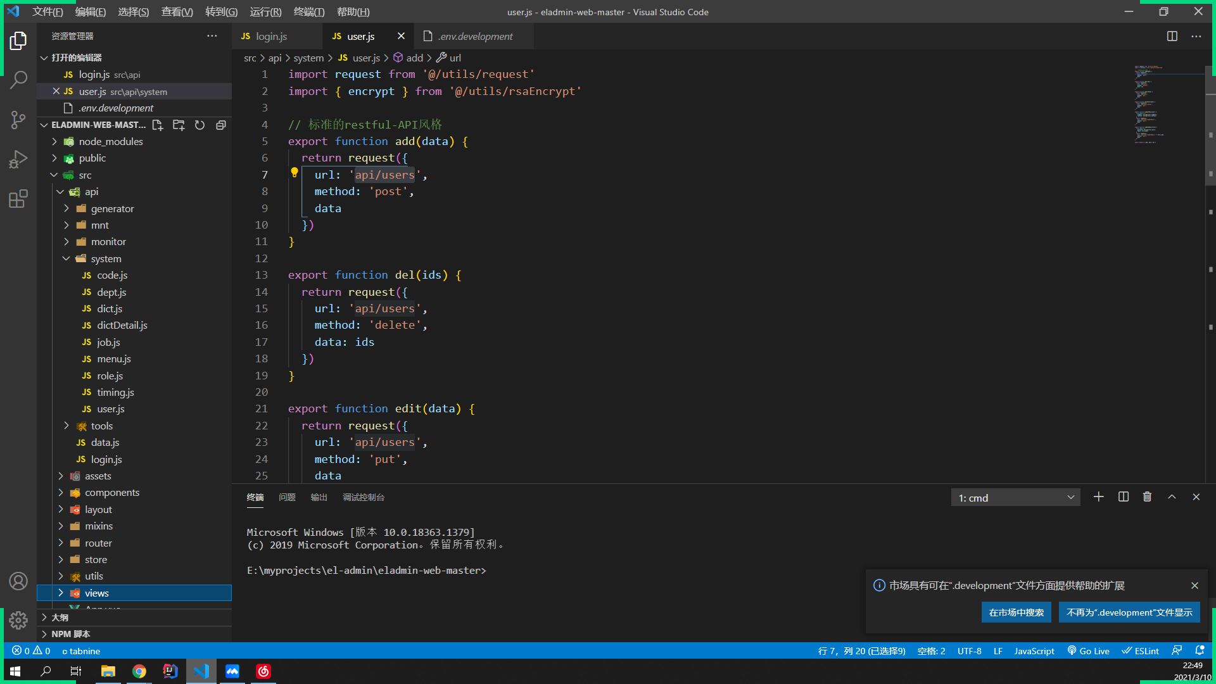Maximize the terminal panel size
This screenshot has width=1216, height=684.
(1172, 497)
